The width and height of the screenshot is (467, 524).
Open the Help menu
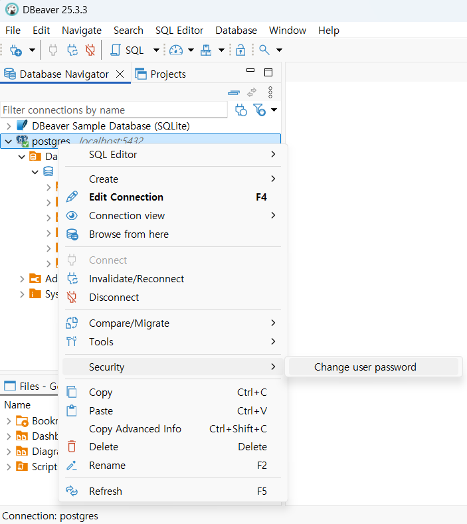click(329, 31)
